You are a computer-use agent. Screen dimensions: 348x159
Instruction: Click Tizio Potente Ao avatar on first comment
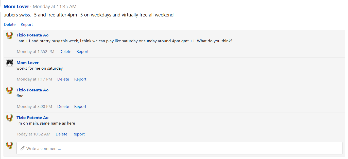9,35
